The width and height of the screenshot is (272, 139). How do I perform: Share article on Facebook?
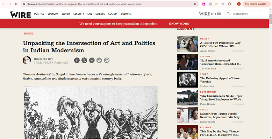click(x=77, y=60)
